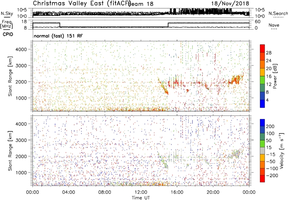Select the Beam 18 label
Image resolution: width=288 pixels, height=200 pixels.
point(141,4)
